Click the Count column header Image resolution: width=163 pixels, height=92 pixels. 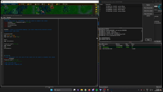(102, 4)
